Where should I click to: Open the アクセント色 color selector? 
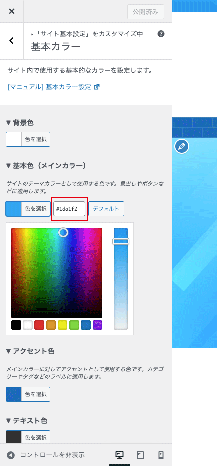coord(28,394)
